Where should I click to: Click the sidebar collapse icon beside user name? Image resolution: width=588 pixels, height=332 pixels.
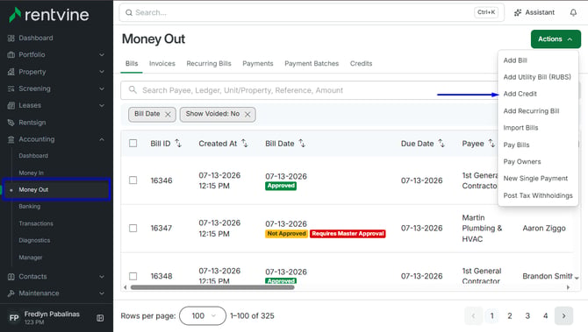100,318
